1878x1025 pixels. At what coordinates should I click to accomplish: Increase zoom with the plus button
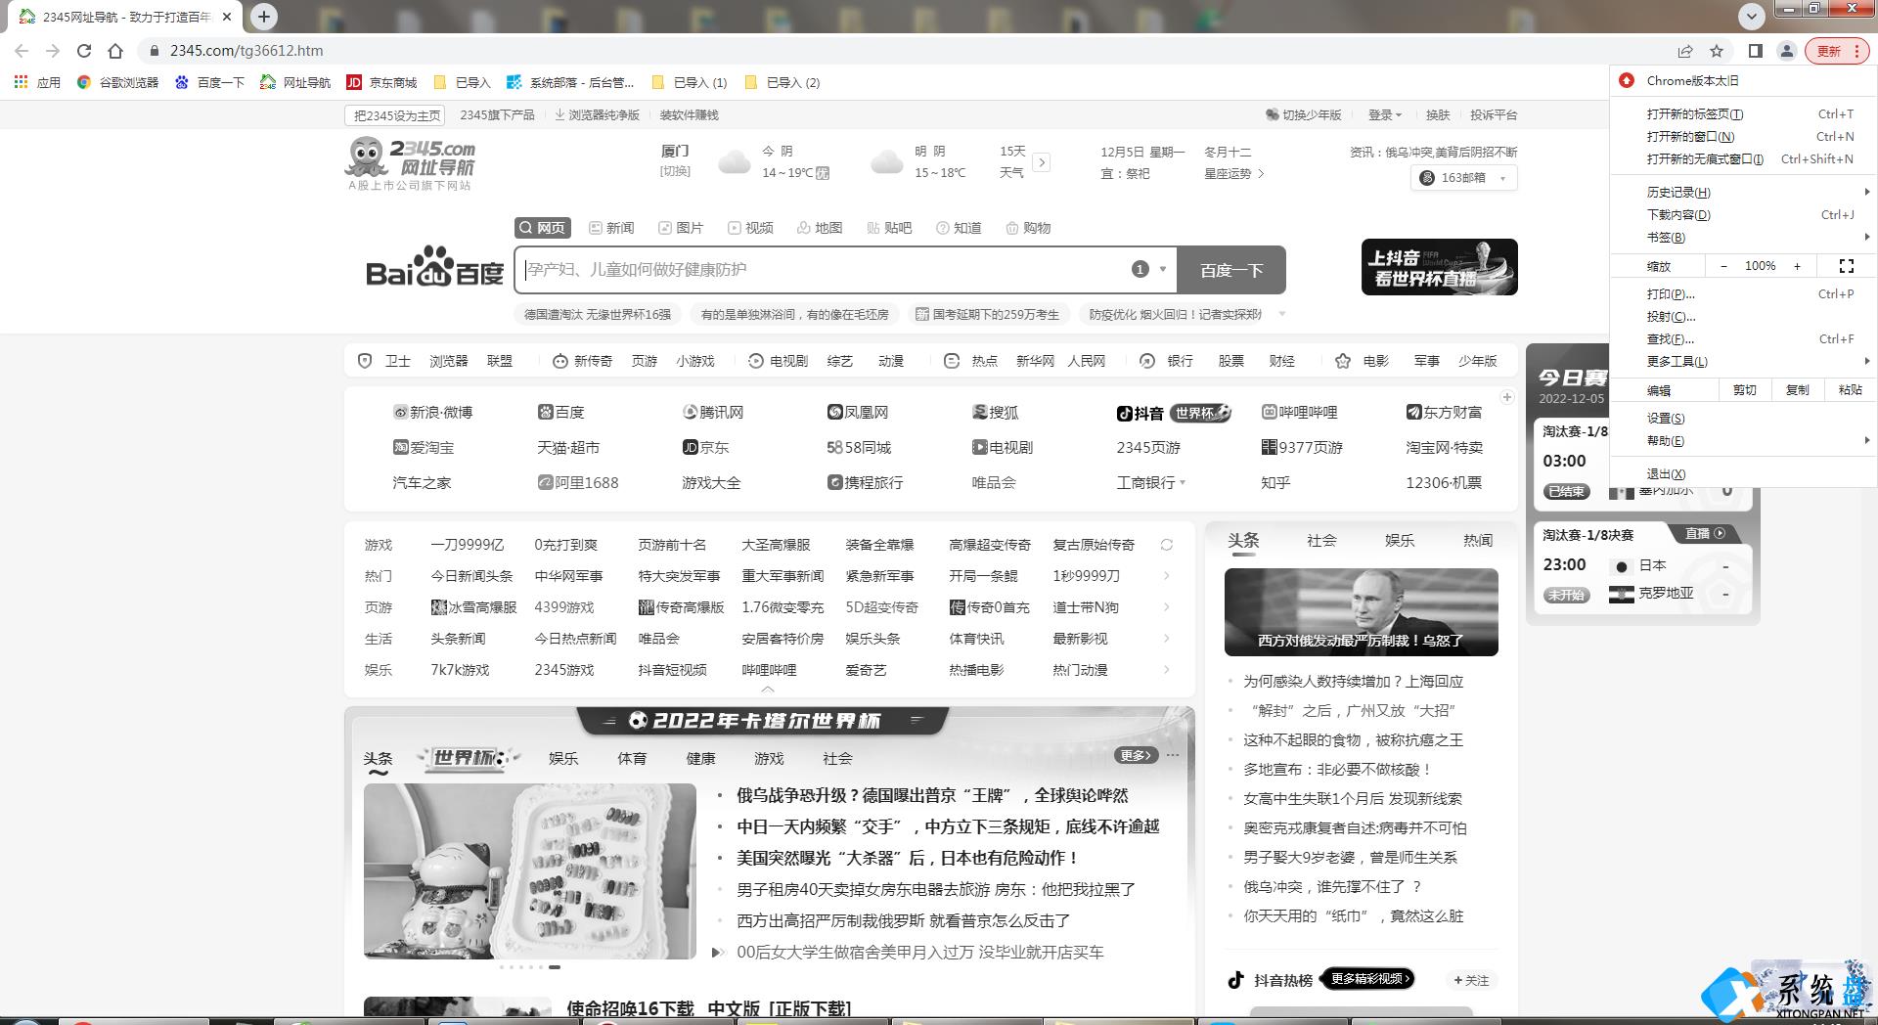1797,266
